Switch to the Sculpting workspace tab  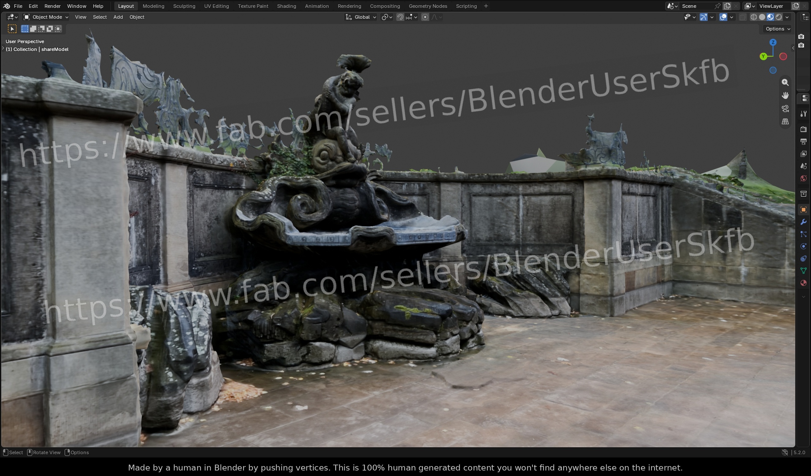click(184, 6)
